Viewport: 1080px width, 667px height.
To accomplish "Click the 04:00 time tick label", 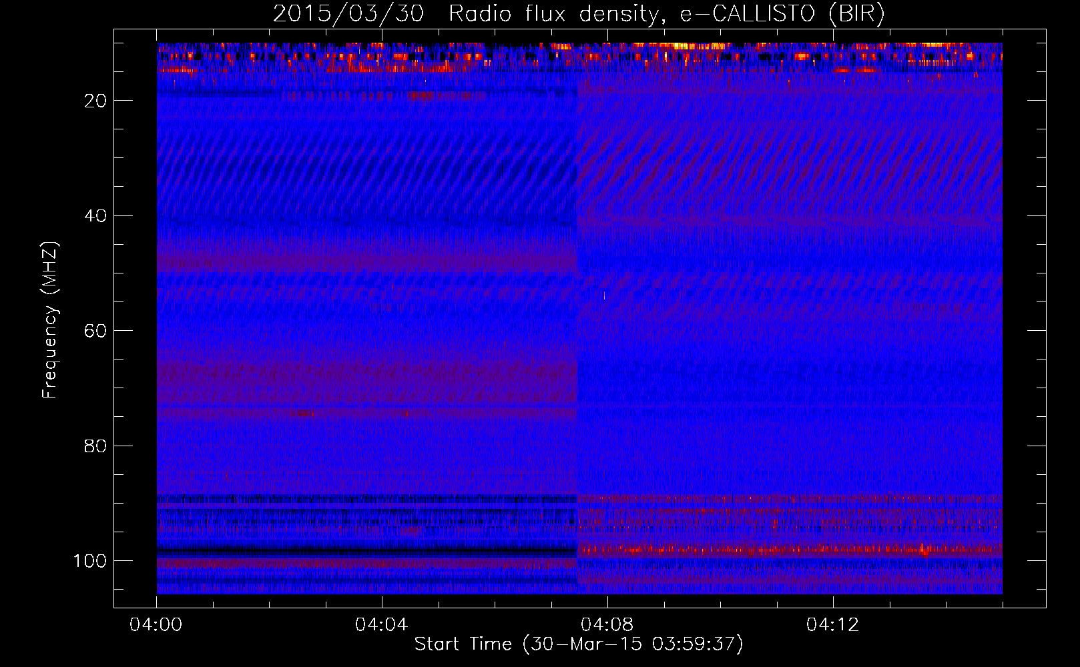I will (x=156, y=625).
